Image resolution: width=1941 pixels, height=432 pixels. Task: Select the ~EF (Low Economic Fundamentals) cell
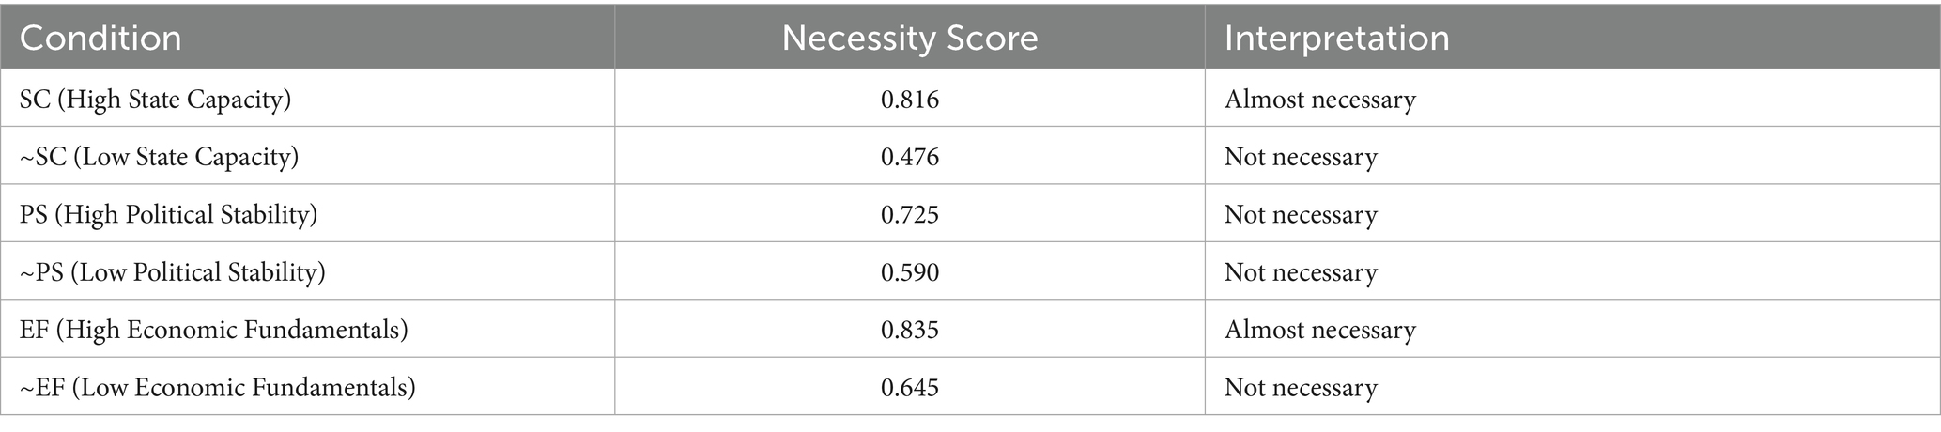[x=217, y=387]
